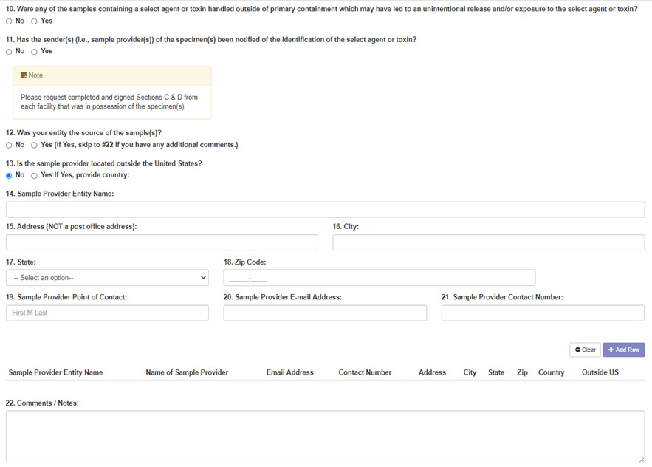Viewport: 652px width, 467px height.
Task: Click the Add Row button
Action: (x=624, y=350)
